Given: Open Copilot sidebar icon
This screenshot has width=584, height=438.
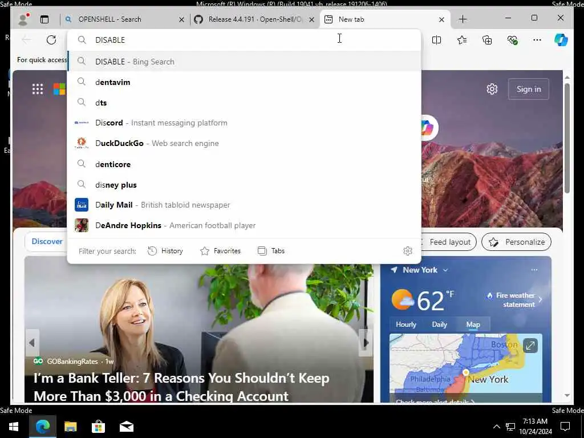Looking at the screenshot, I should point(561,40).
